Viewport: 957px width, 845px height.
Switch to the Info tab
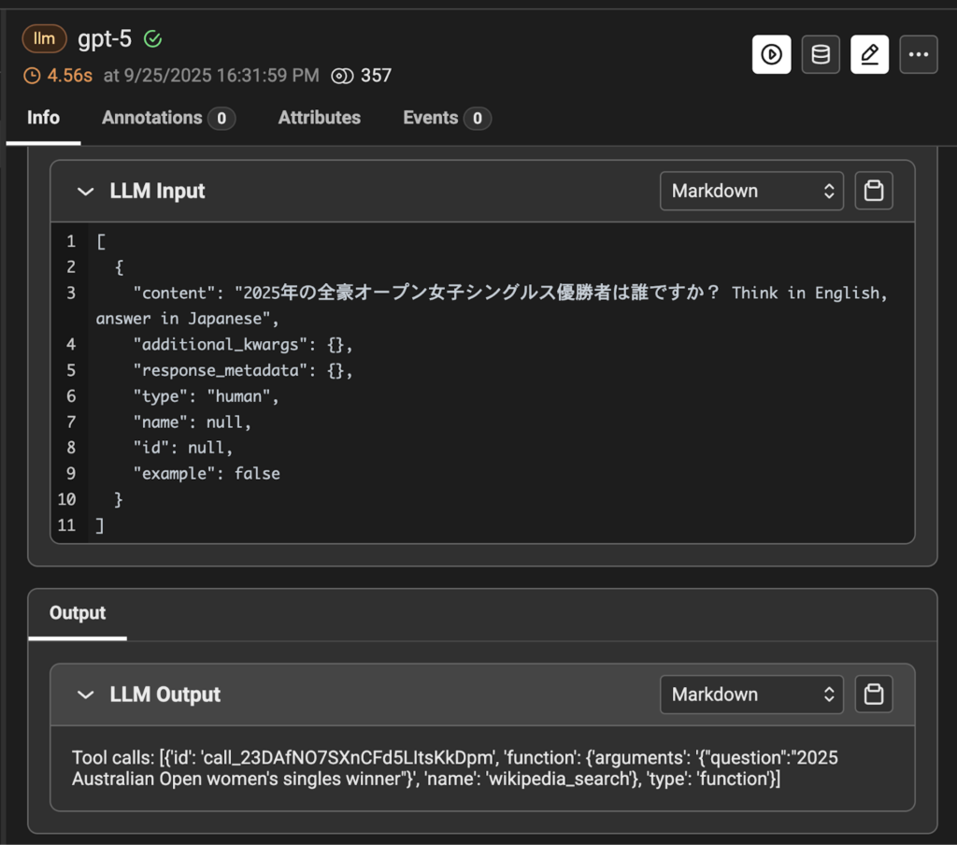[43, 118]
